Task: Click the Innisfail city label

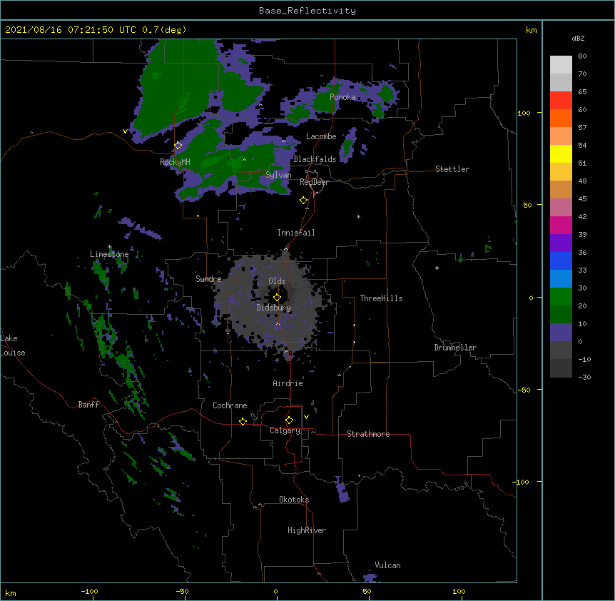Action: pos(296,233)
